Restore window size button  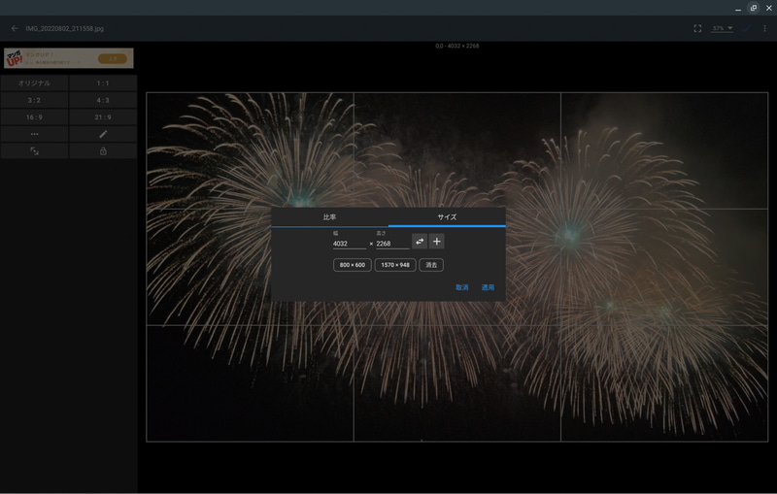coord(754,8)
